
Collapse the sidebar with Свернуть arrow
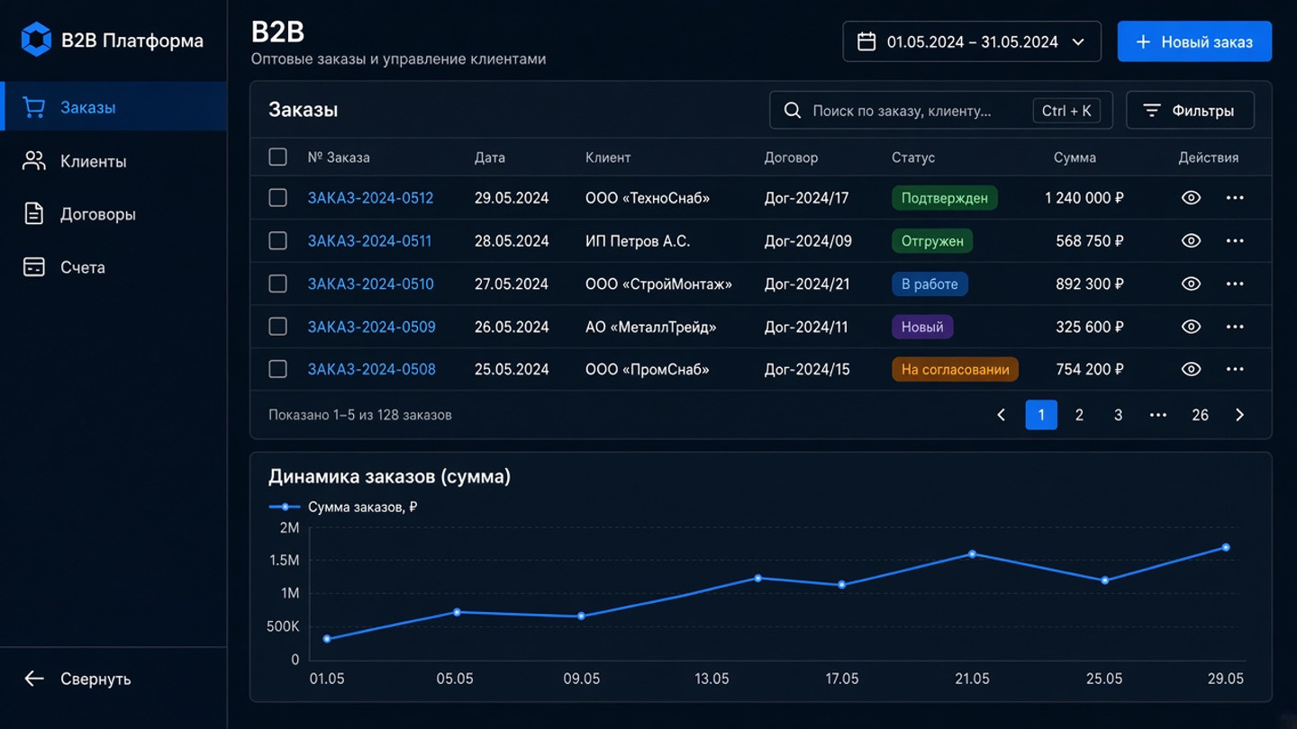[x=34, y=679]
